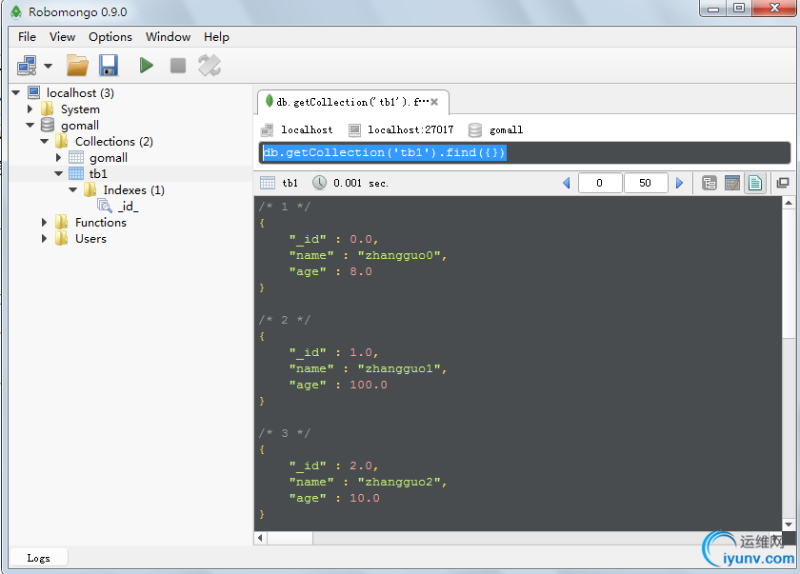Expand the Users folder
Image resolution: width=800 pixels, height=574 pixels.
point(45,239)
